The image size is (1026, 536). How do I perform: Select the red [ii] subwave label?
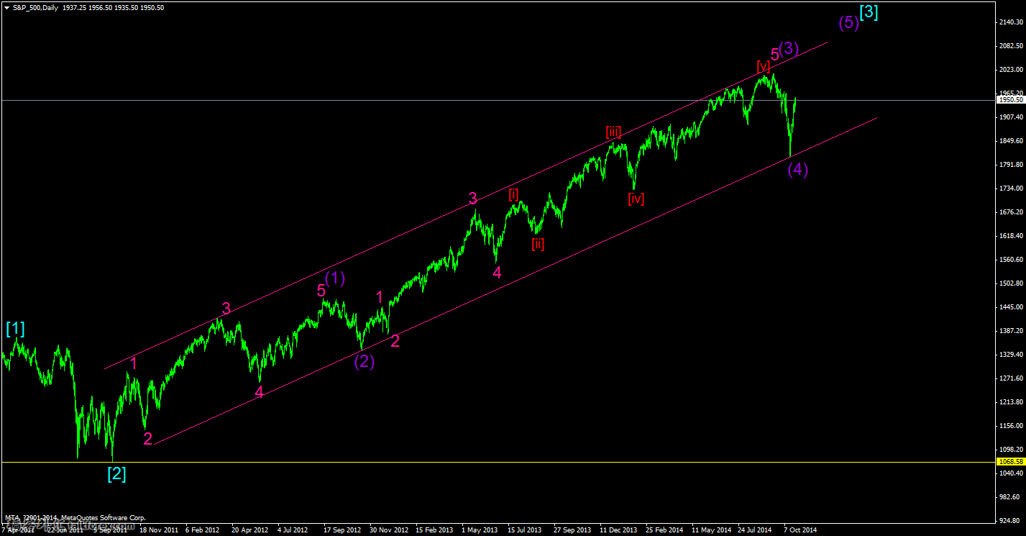(538, 244)
